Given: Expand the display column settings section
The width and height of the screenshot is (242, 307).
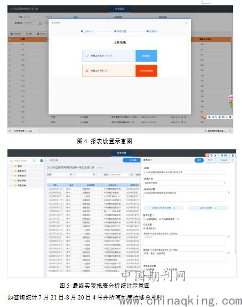Looking at the screenshot, I should (208, 208).
